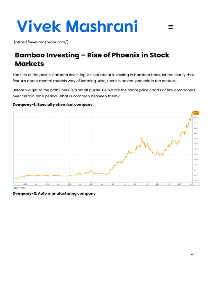Click the paragraph starting 'The title of the post'
The width and height of the screenshot is (212, 283).
coord(103,78)
